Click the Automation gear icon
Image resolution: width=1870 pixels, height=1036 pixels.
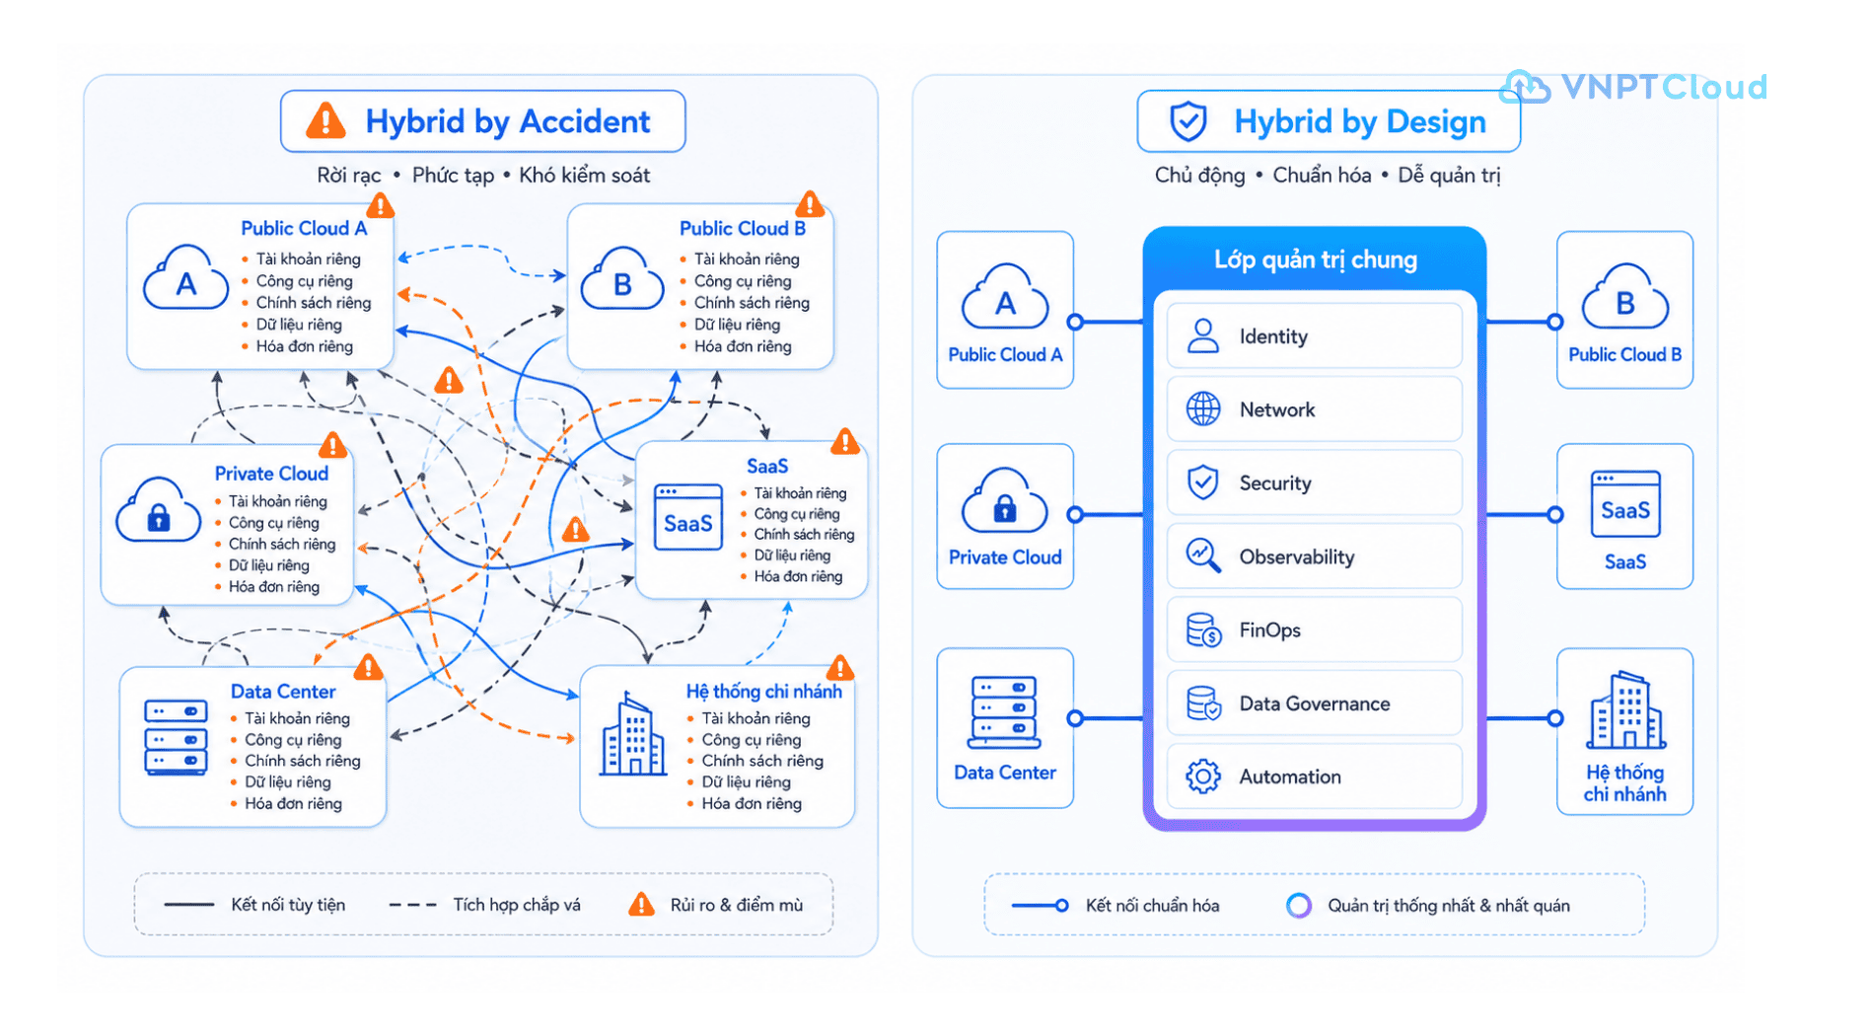click(1202, 777)
